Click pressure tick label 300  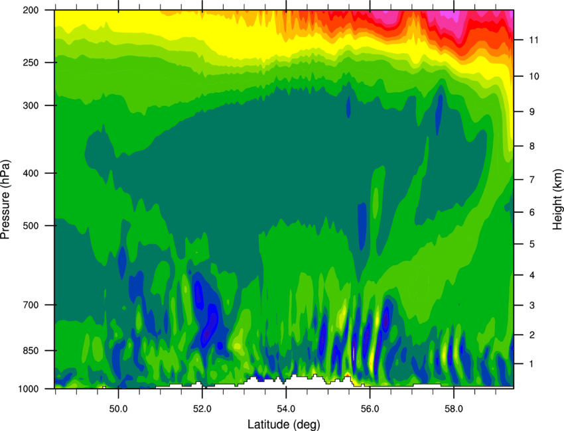click(x=31, y=105)
